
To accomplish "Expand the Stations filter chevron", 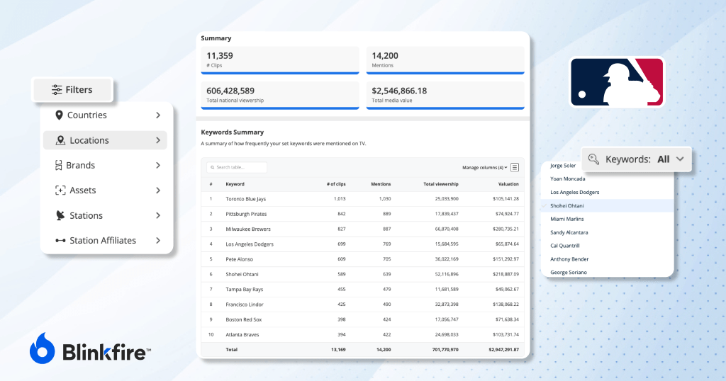I will pos(158,215).
